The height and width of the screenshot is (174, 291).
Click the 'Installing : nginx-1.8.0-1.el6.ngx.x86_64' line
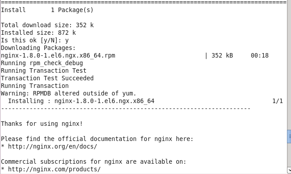pos(81,101)
